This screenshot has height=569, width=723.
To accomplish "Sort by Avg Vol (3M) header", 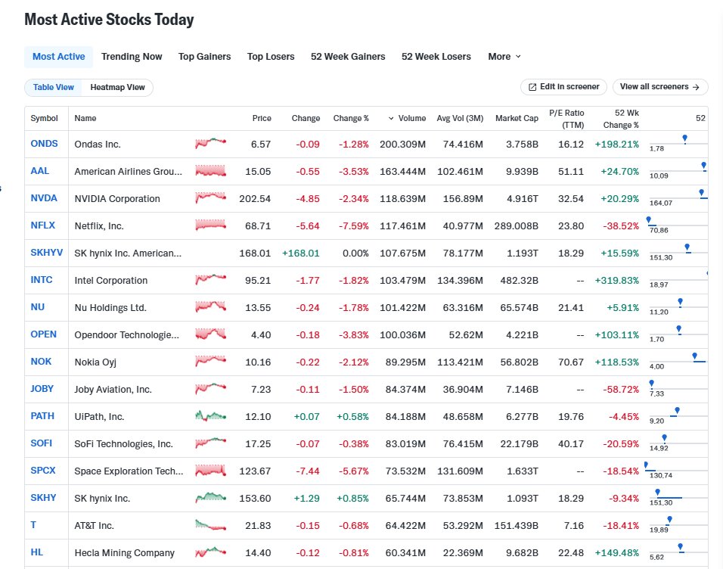I will click(x=460, y=119).
